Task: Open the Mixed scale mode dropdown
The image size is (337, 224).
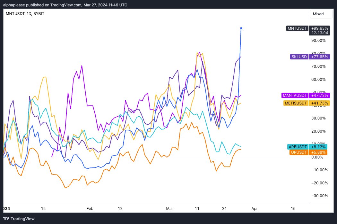Action: (x=321, y=14)
